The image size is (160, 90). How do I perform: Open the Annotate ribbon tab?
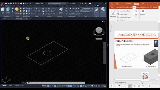click(50, 6)
